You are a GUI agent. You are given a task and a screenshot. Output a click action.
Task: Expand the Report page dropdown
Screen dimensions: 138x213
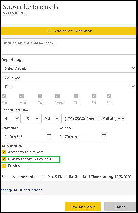(x=69, y=68)
